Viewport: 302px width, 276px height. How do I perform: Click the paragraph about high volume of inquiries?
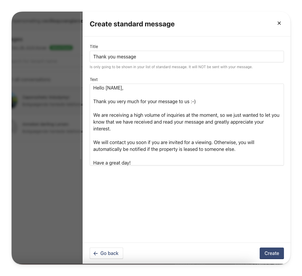click(186, 122)
